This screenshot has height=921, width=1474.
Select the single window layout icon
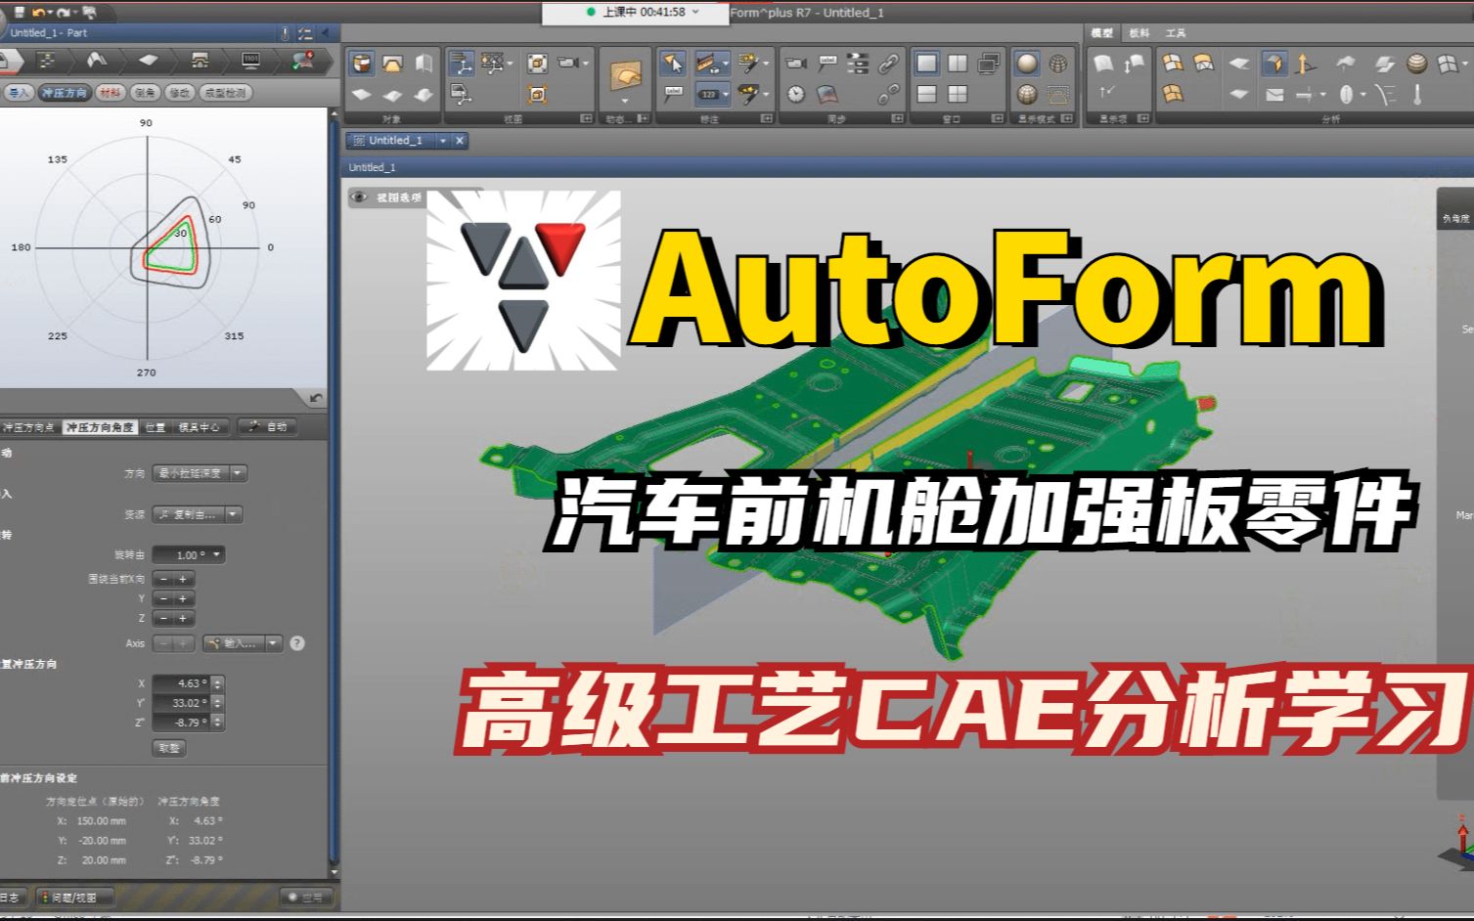tap(926, 65)
